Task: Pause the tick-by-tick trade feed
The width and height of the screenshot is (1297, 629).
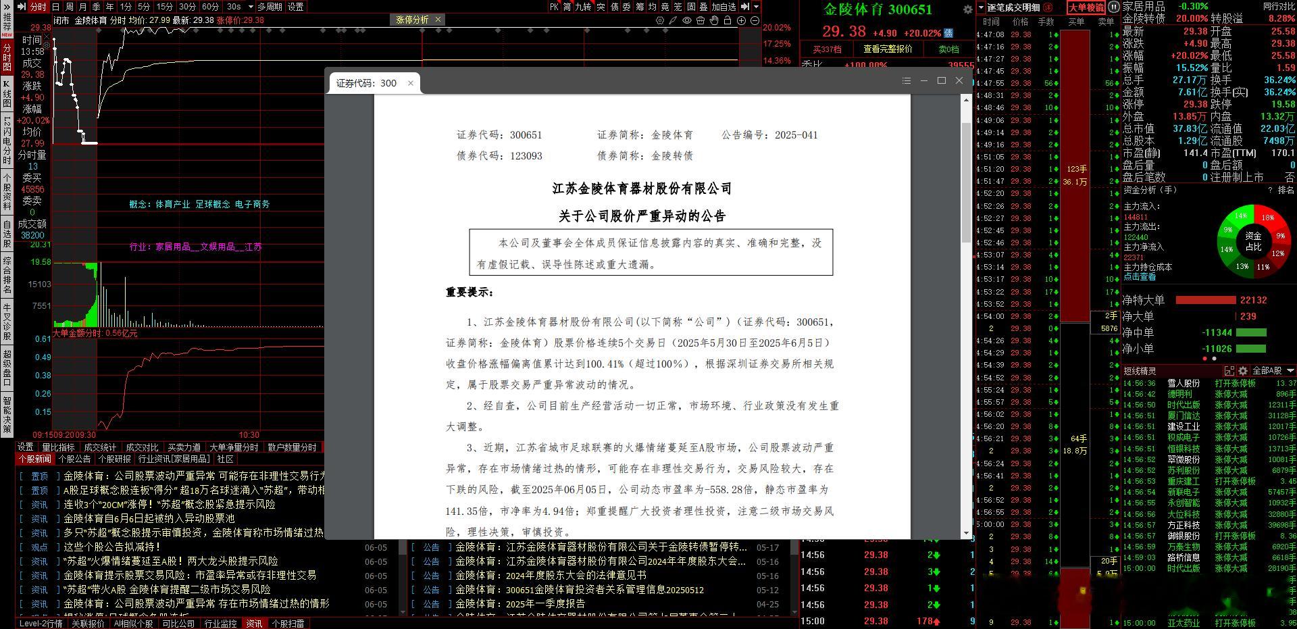Action: point(1113,7)
